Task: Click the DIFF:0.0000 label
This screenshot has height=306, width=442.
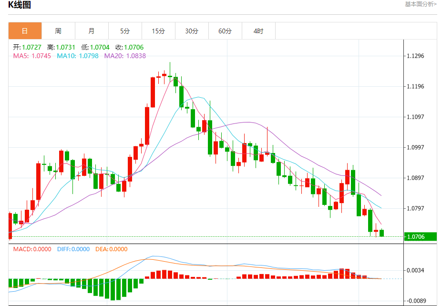Action: (x=73, y=249)
